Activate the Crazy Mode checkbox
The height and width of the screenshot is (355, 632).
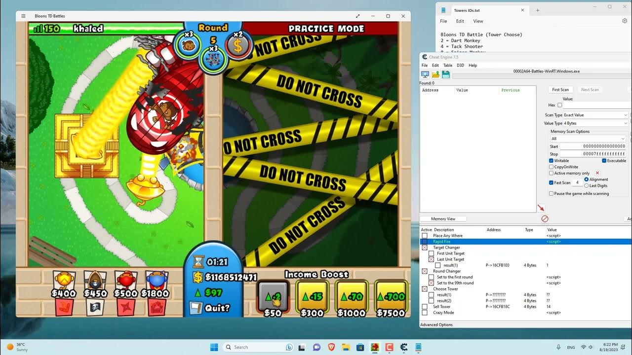tap(424, 313)
